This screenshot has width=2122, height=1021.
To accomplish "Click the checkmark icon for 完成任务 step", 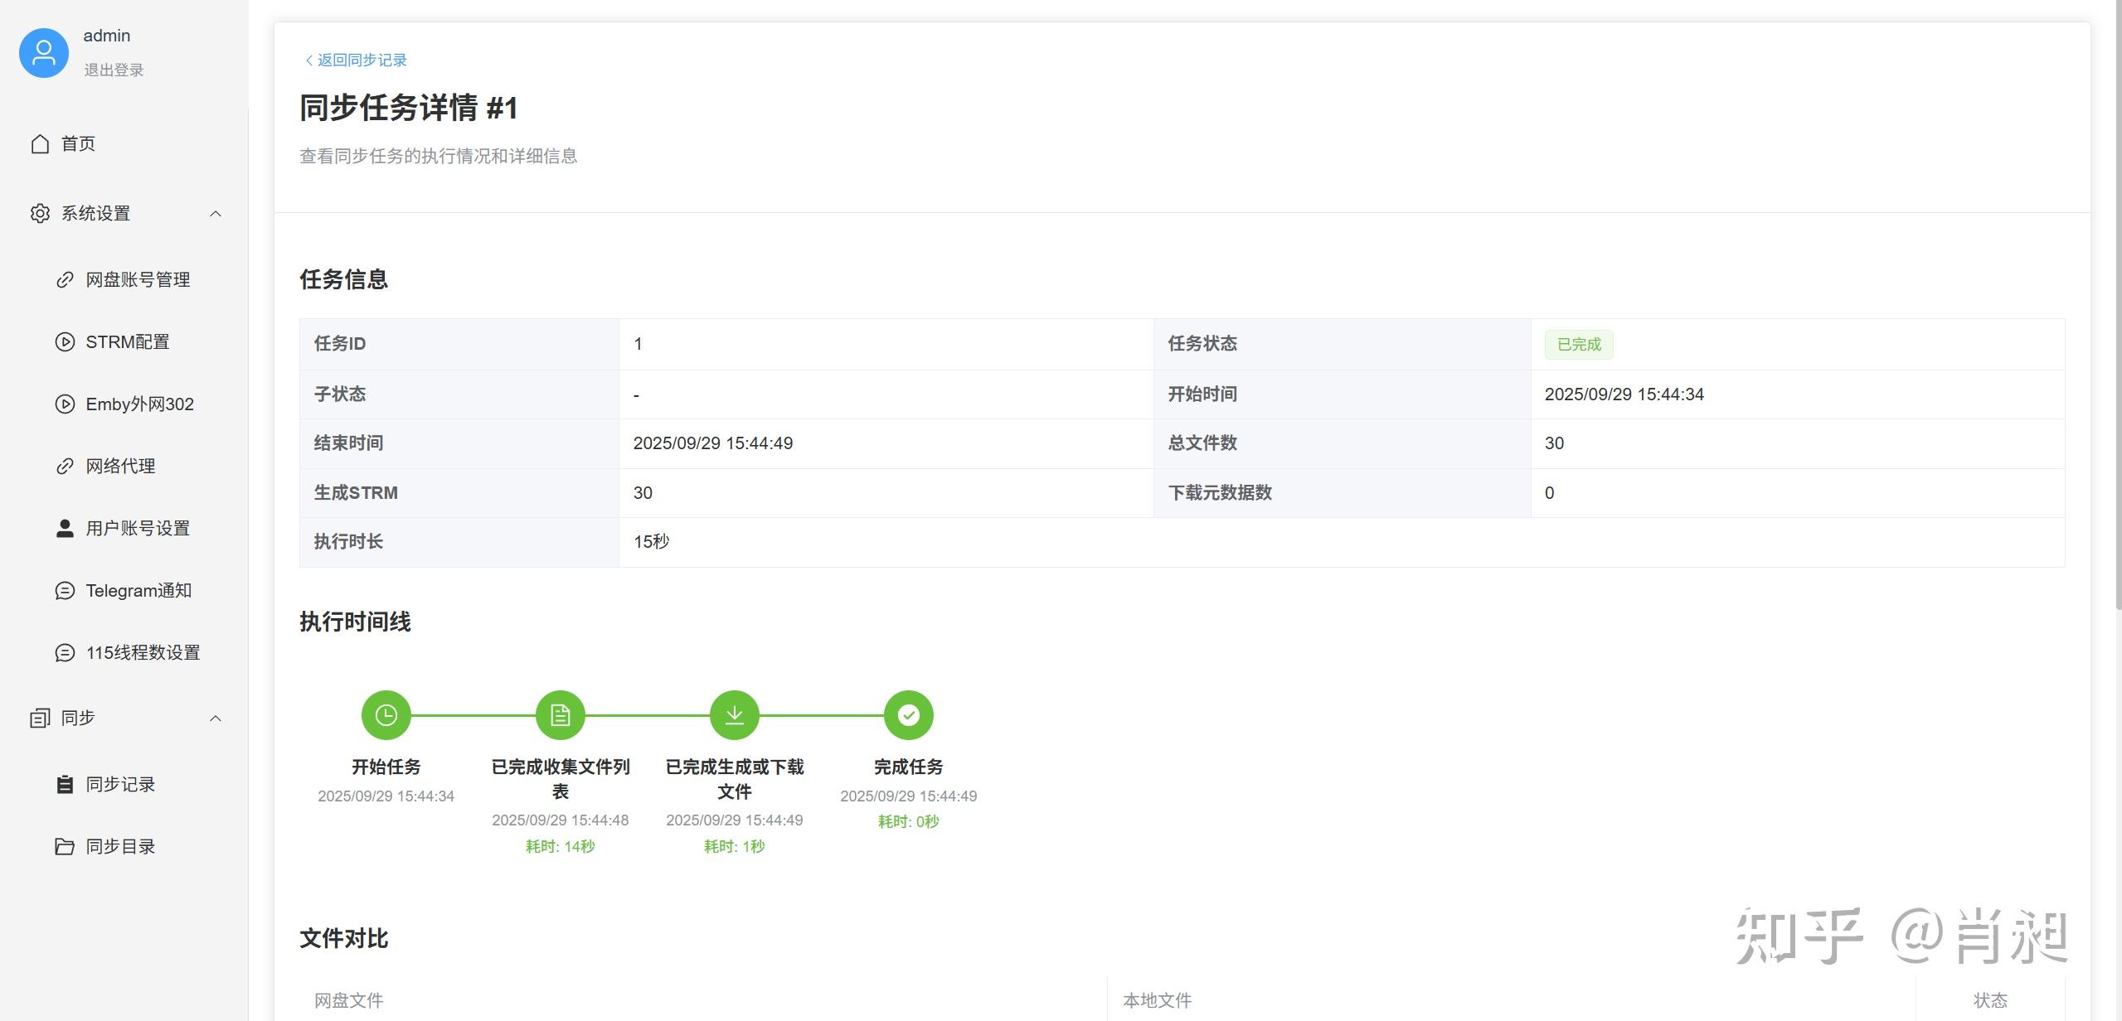I will pos(909,715).
